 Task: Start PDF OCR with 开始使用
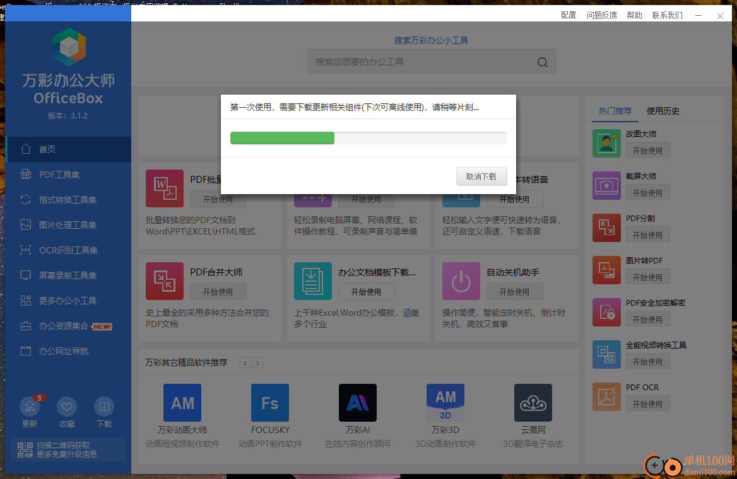click(647, 405)
